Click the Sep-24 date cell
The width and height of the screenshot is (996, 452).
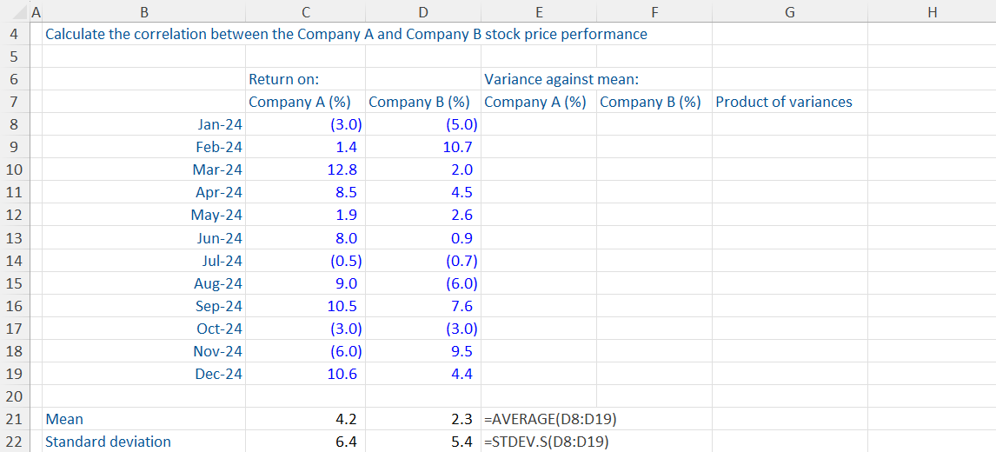pyautogui.click(x=143, y=306)
